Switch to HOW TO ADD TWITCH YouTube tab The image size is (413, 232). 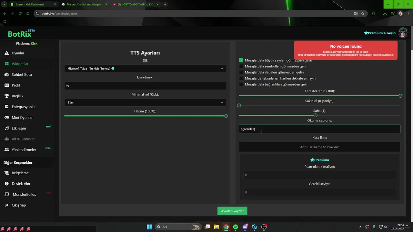pyautogui.click(x=136, y=5)
